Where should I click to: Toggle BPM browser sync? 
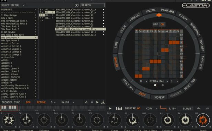coord(28,102)
